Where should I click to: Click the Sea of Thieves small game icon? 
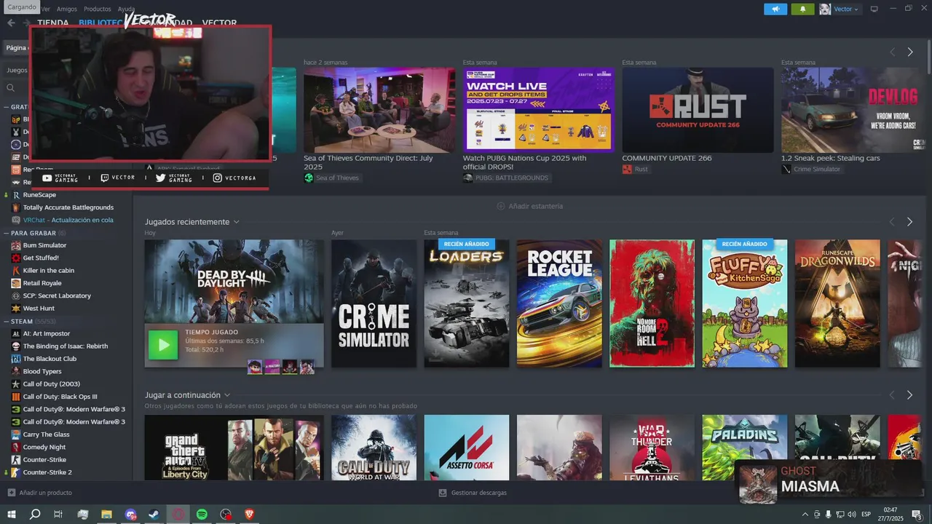click(309, 178)
